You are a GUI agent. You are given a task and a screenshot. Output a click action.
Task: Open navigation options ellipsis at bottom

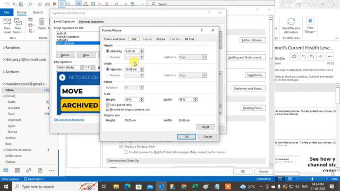click(x=52, y=170)
